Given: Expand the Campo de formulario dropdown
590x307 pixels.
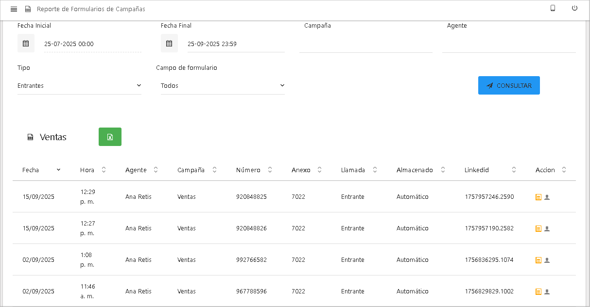Looking at the screenshot, I should [223, 86].
